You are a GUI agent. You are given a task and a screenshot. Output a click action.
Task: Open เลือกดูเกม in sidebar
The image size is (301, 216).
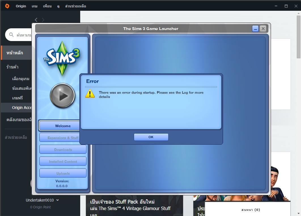tap(21, 79)
